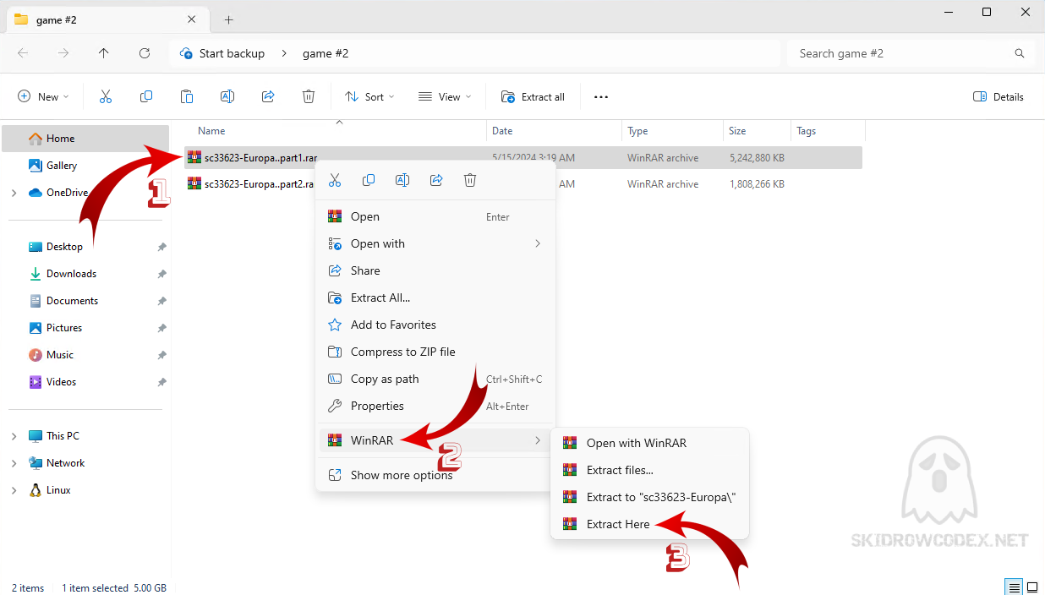Copy using the context menu copy icon
The image size is (1045, 595).
coord(369,180)
